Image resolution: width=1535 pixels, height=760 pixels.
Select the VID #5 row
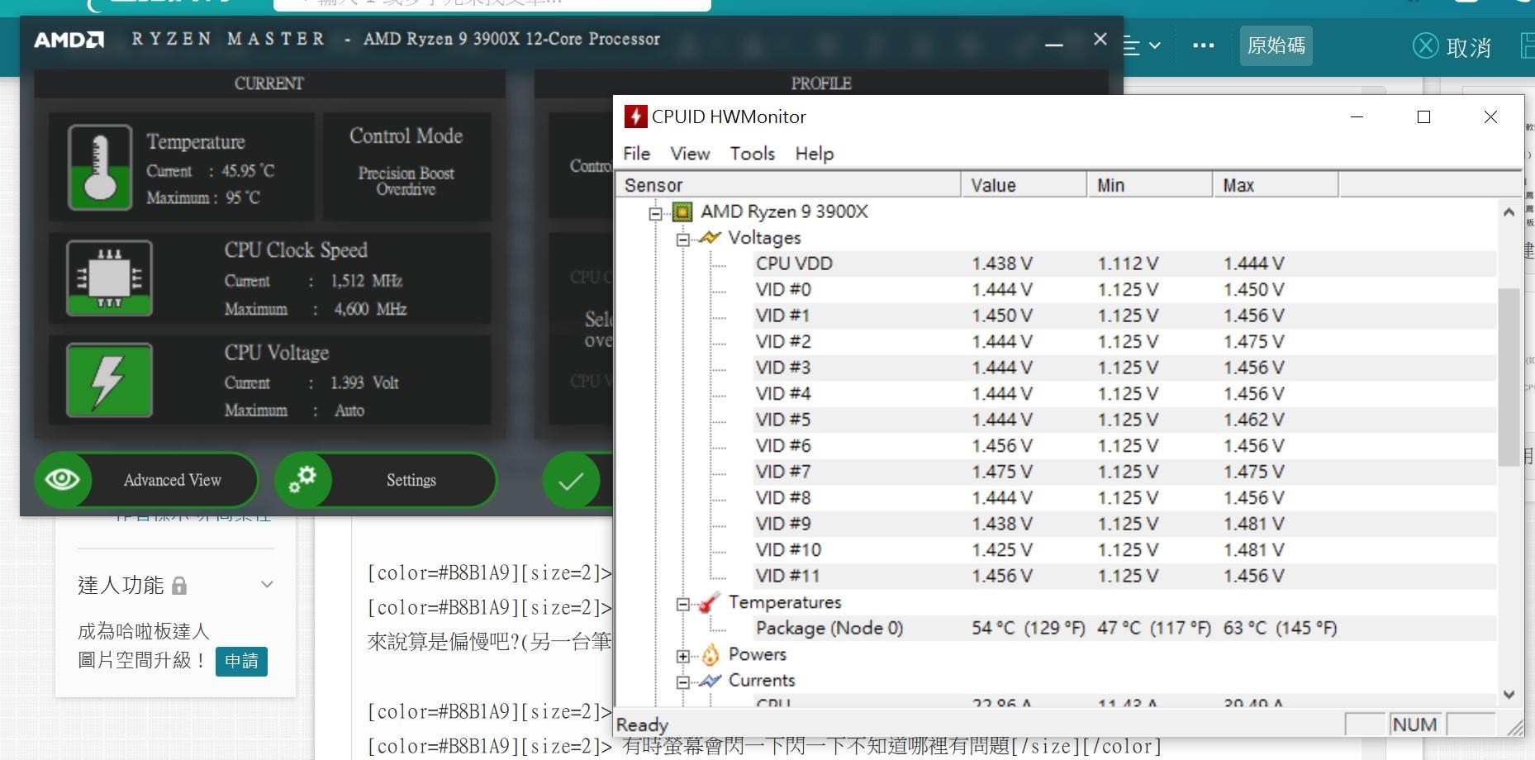pos(1125,420)
